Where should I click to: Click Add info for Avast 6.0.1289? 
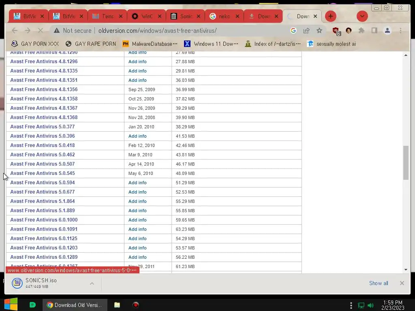coord(137,257)
